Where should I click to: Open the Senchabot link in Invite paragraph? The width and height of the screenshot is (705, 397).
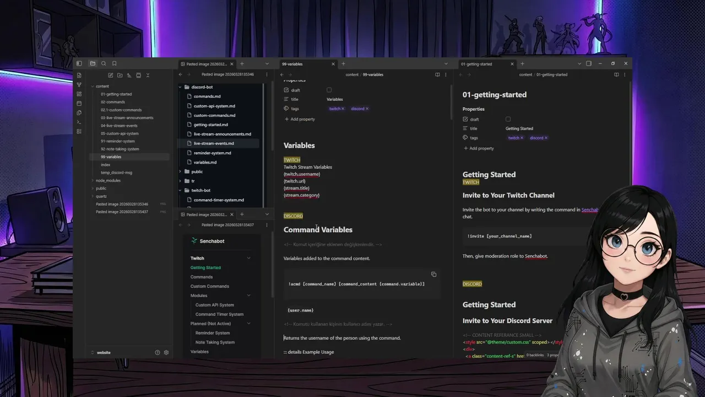(590, 210)
